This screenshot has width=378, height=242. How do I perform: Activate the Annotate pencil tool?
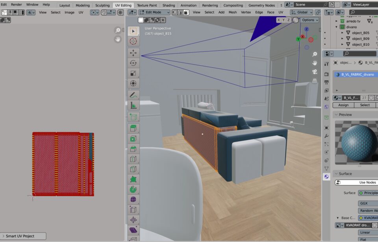tap(133, 95)
